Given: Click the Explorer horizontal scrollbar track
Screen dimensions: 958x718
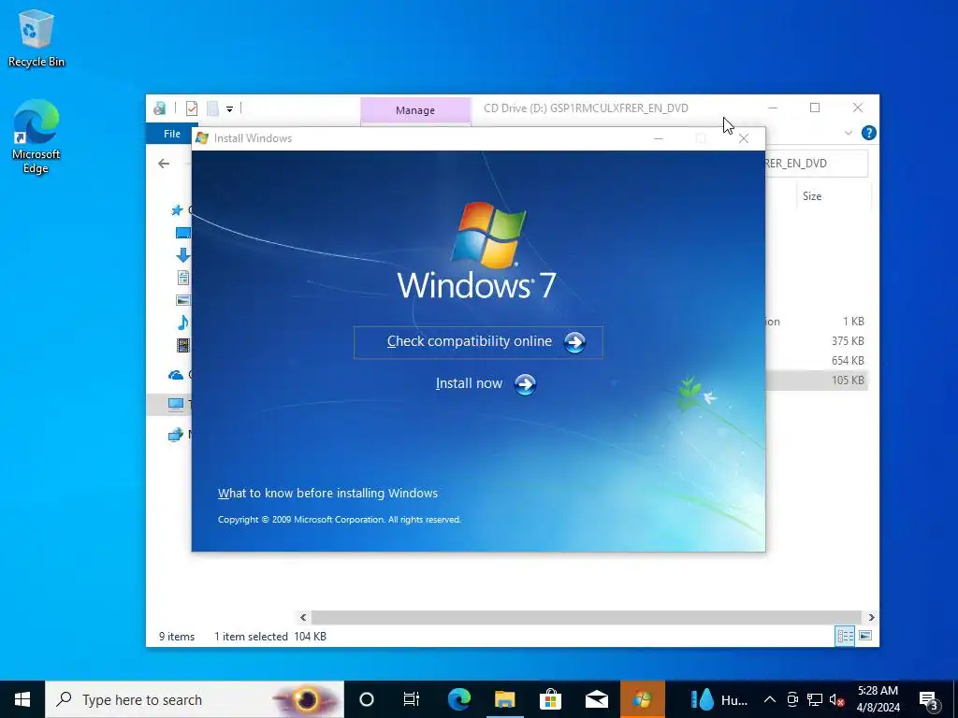Looking at the screenshot, I should pos(587,617).
